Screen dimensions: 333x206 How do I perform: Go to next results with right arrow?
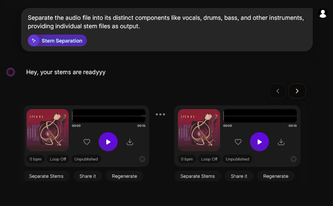(297, 91)
